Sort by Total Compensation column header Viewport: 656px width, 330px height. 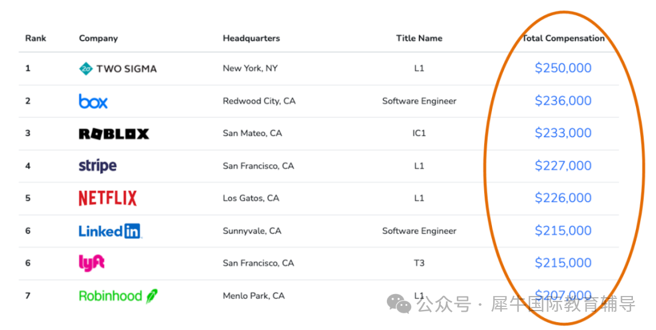tap(563, 38)
